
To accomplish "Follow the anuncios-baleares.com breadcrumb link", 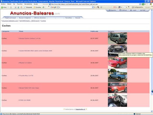I will pos(10,21).
